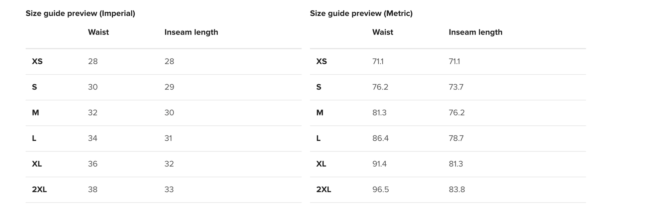Click the 29 inseam value for S
The height and width of the screenshot is (218, 647).
169,87
